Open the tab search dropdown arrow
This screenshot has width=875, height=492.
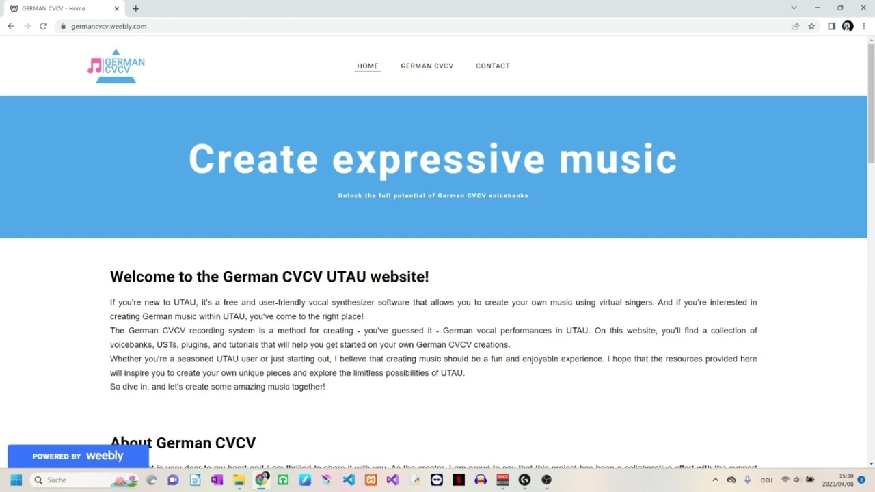tap(794, 8)
